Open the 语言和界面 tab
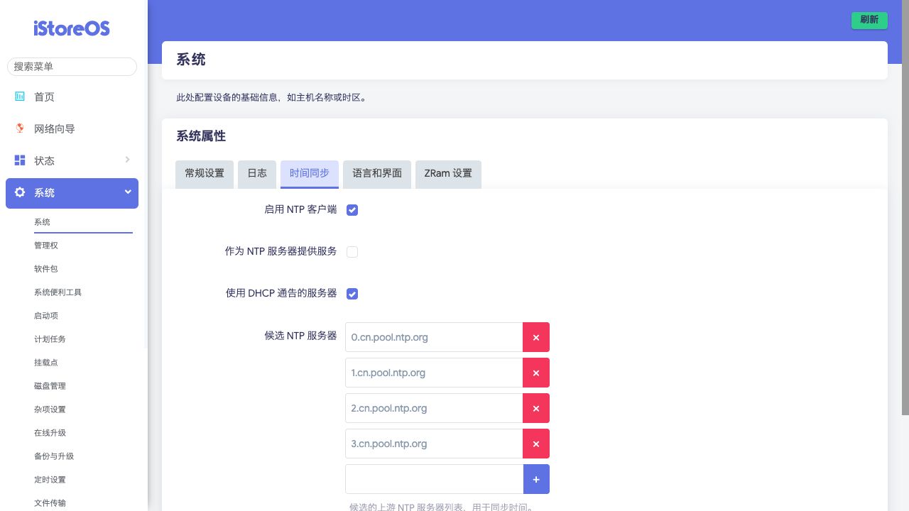The image size is (909, 511). [x=377, y=173]
